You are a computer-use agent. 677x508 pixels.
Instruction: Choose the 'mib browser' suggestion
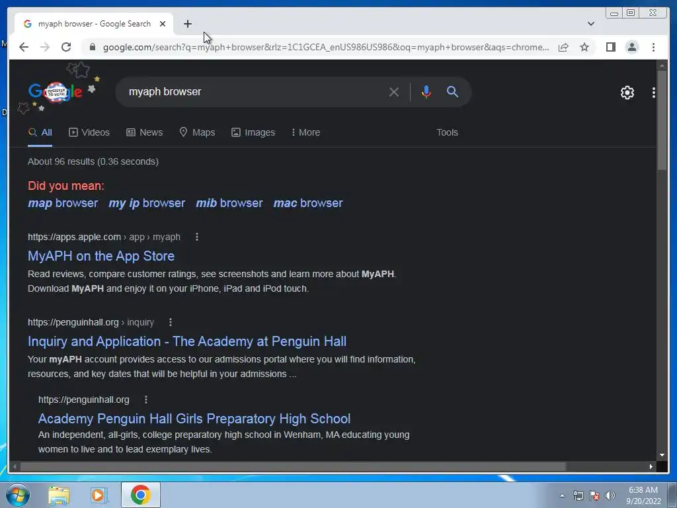[229, 203]
